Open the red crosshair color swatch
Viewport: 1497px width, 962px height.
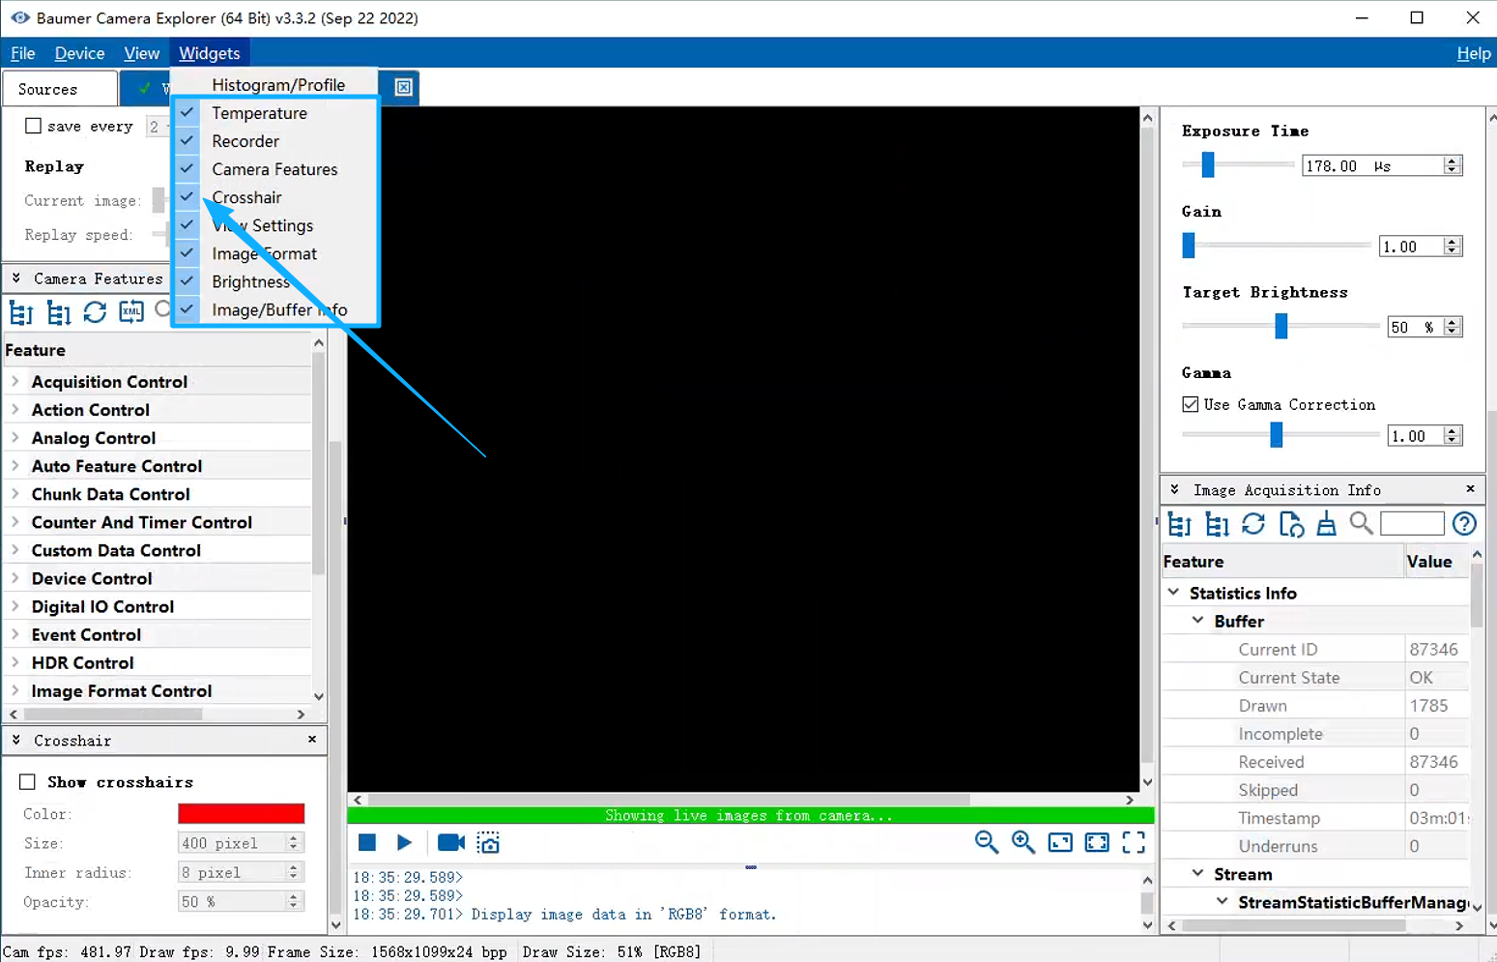242,814
